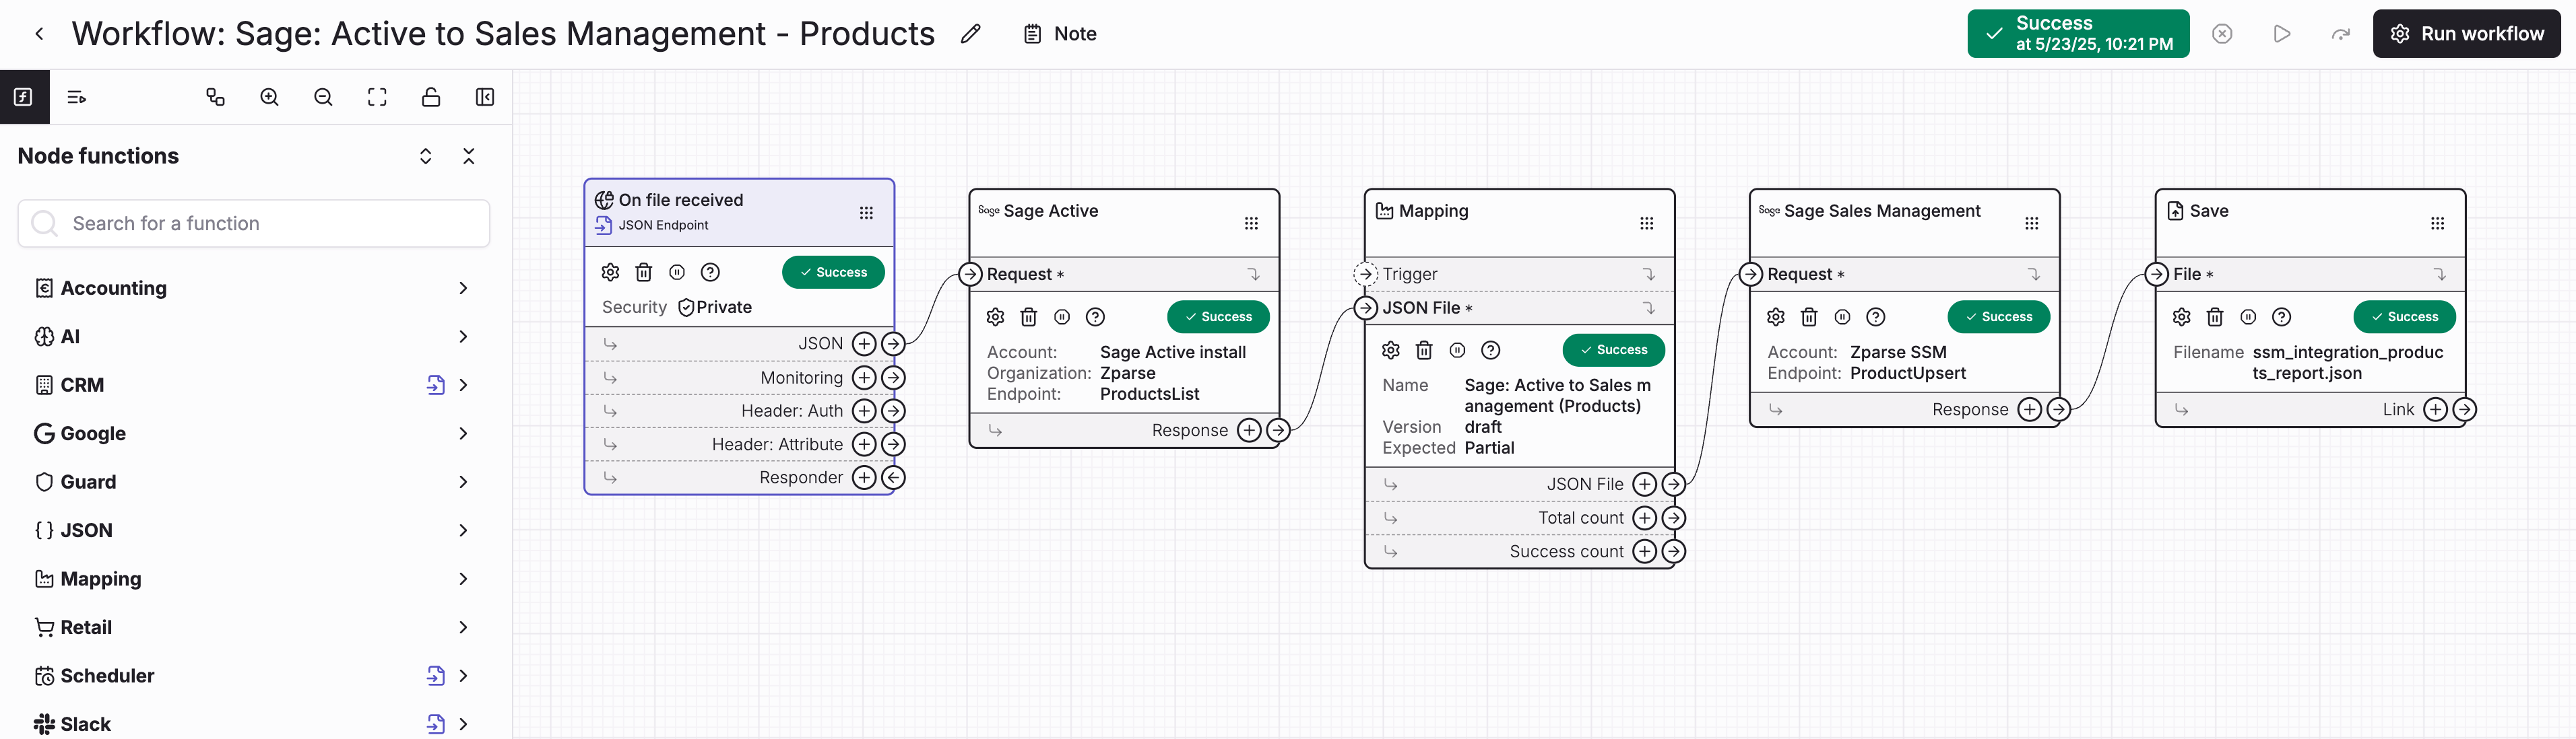Open settings gear on Mapping node
The image size is (2576, 739).
pyautogui.click(x=1391, y=349)
